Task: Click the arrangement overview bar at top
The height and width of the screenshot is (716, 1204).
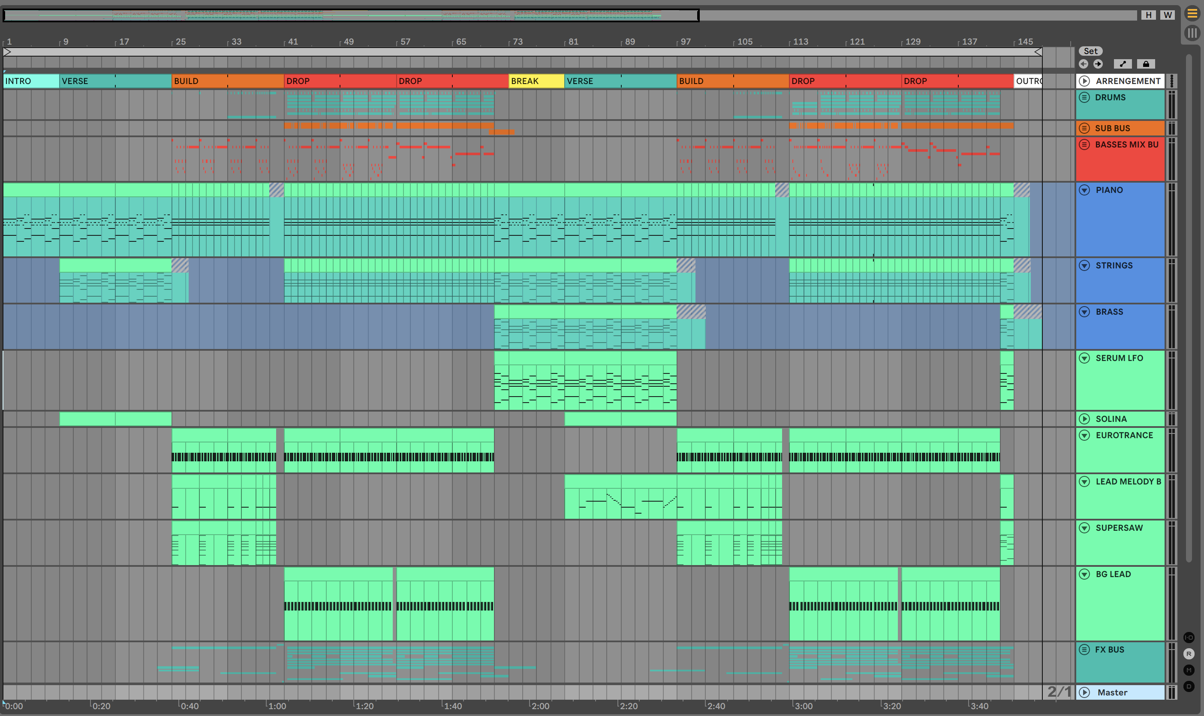Action: 351,15
